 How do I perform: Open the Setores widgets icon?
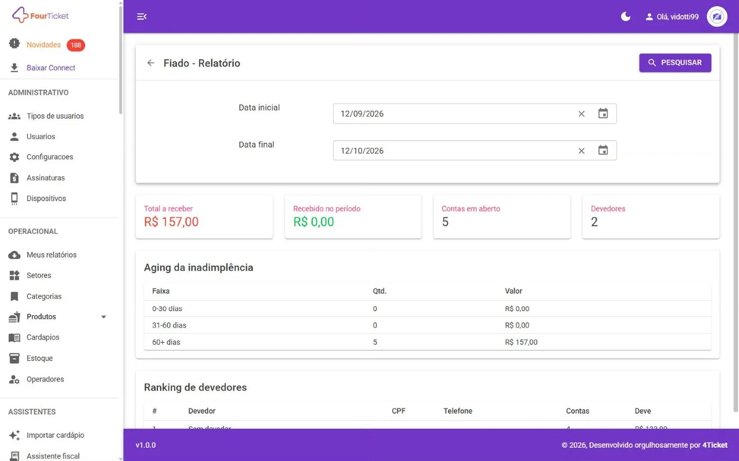pos(14,275)
